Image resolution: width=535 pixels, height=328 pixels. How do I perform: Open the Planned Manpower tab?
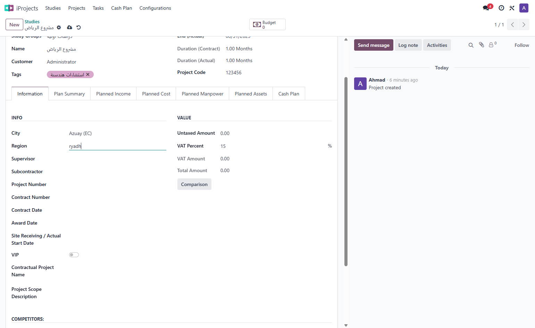click(x=203, y=94)
